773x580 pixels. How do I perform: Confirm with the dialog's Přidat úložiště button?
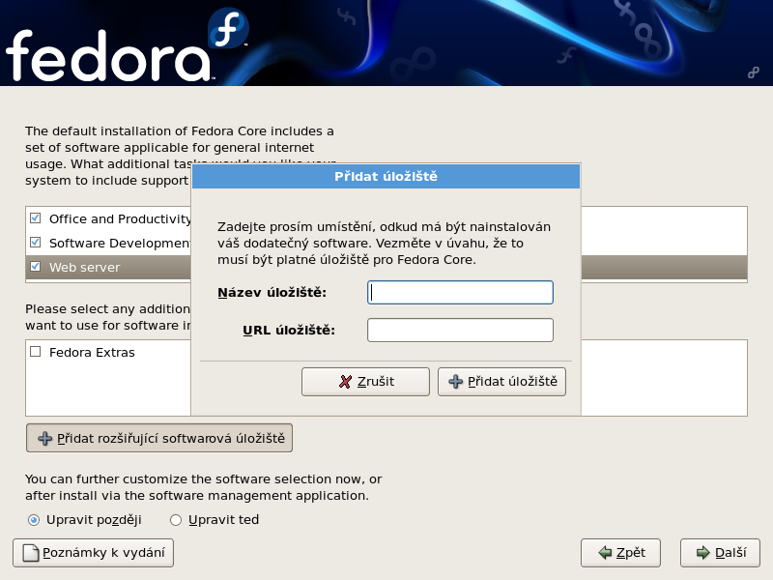501,381
